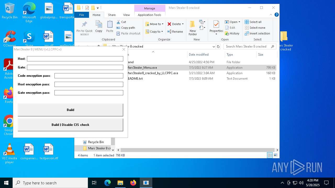335x188 pixels.
Task: Click Build | Disable CIS check button
Action: [70, 125]
